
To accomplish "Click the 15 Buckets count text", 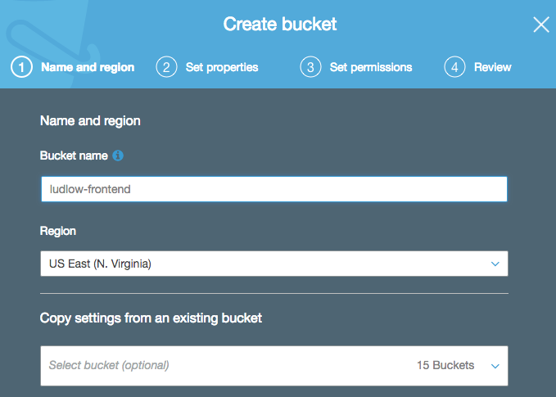I will click(445, 365).
